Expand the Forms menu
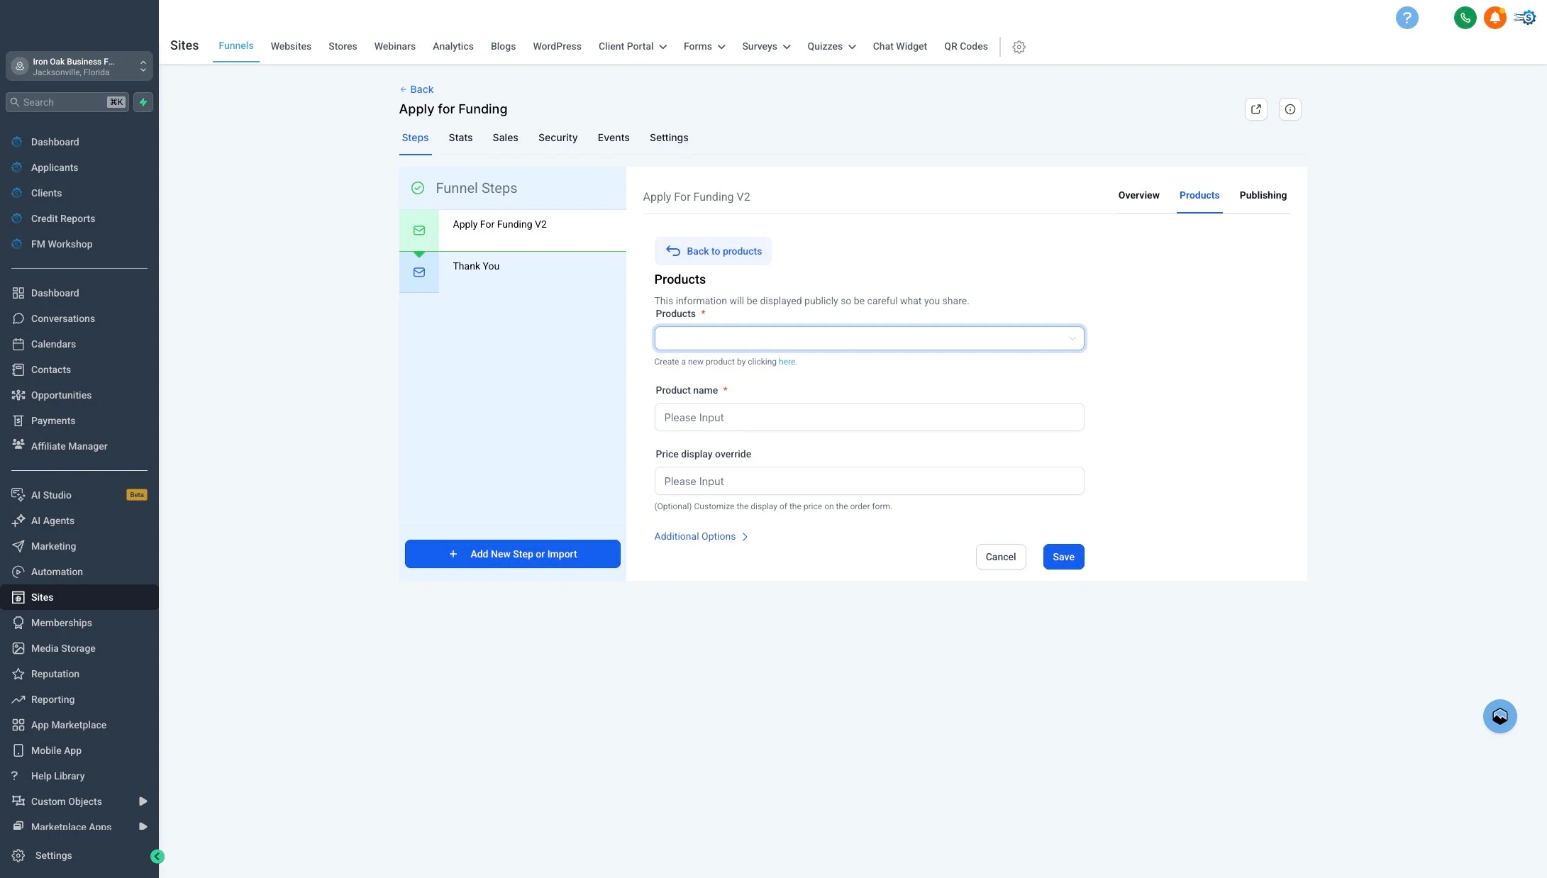 tap(704, 46)
